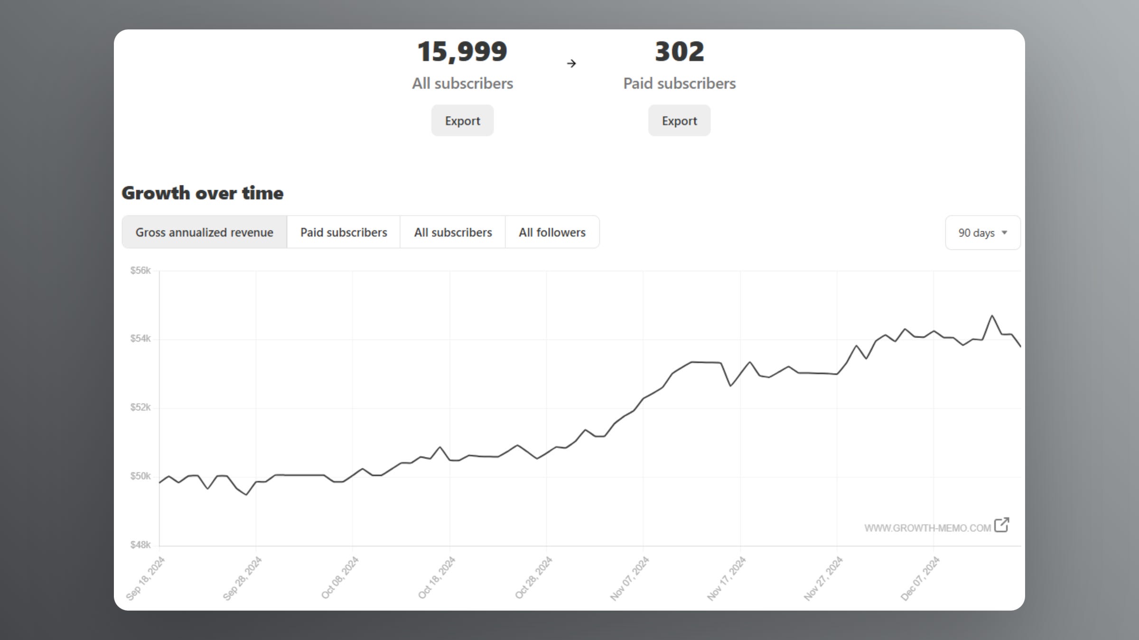Click the caret arrow in 90 days selector

[1004, 233]
